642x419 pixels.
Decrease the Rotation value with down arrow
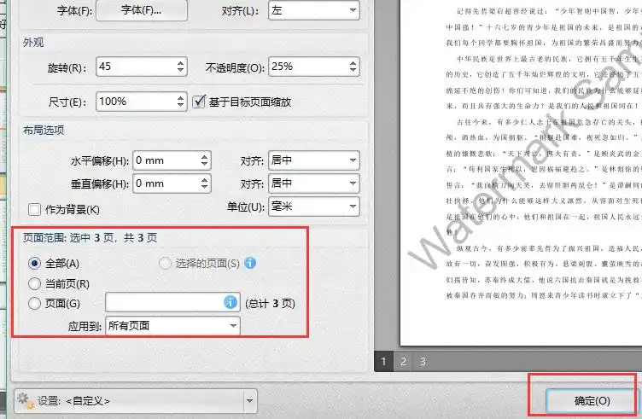(181, 70)
